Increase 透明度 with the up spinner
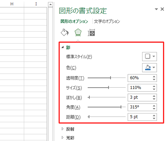The width and height of the screenshot is (168, 141). (154, 76)
